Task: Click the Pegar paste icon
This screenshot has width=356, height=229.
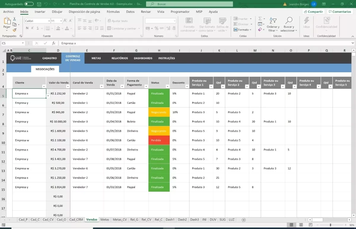Action: pyautogui.click(x=7, y=21)
